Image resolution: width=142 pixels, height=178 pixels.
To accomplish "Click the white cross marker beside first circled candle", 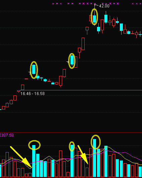I will tap(30, 73).
